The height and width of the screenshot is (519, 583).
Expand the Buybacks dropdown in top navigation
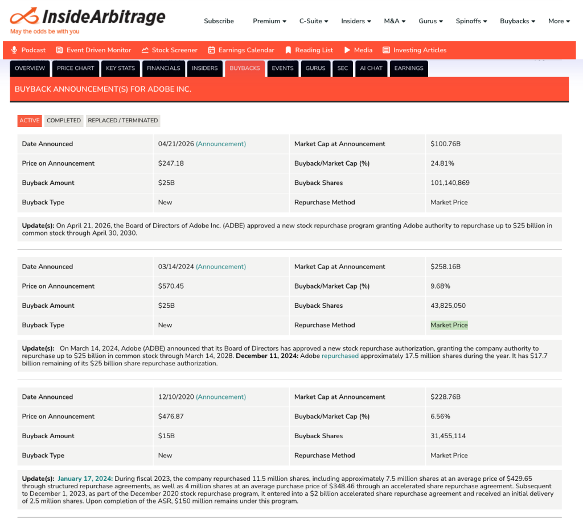518,21
